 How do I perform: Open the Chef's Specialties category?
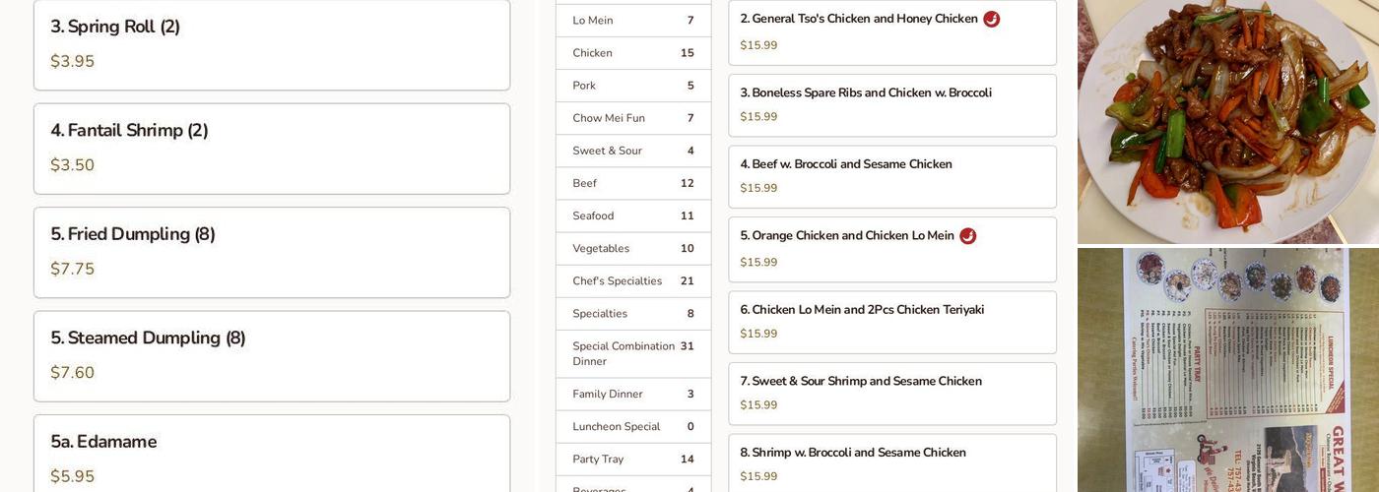(632, 281)
